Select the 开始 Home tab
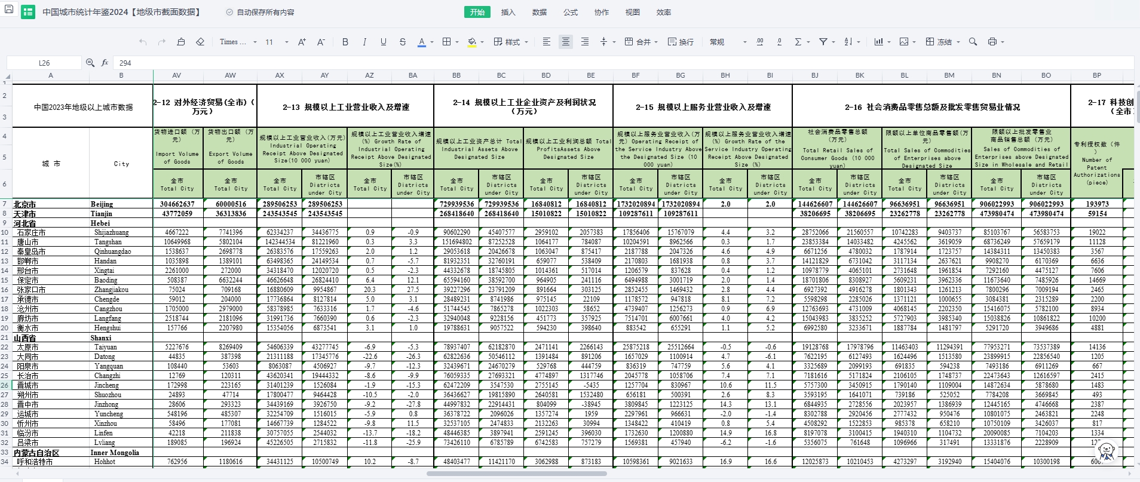Image resolution: width=1140 pixels, height=482 pixels. pos(477,12)
